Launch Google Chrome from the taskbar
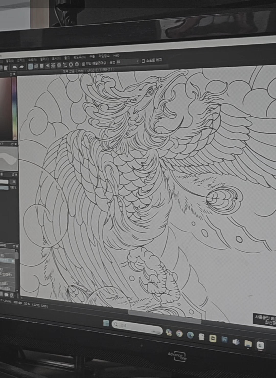The height and width of the screenshot is (378, 276). tap(179, 333)
